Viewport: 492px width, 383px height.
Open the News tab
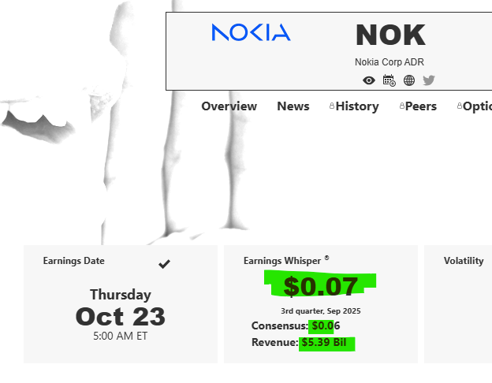click(x=293, y=106)
